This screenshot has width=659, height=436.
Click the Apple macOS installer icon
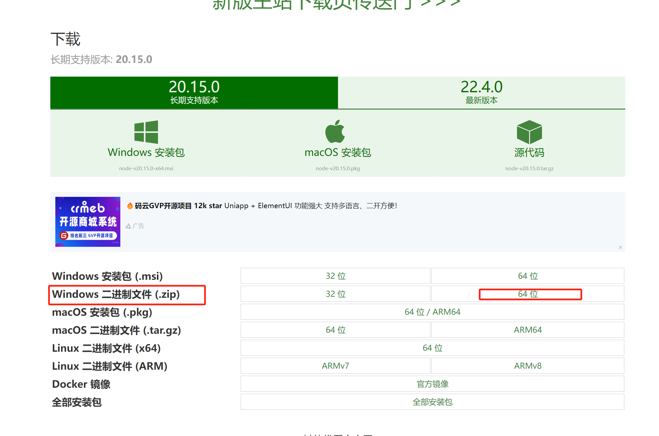(335, 132)
